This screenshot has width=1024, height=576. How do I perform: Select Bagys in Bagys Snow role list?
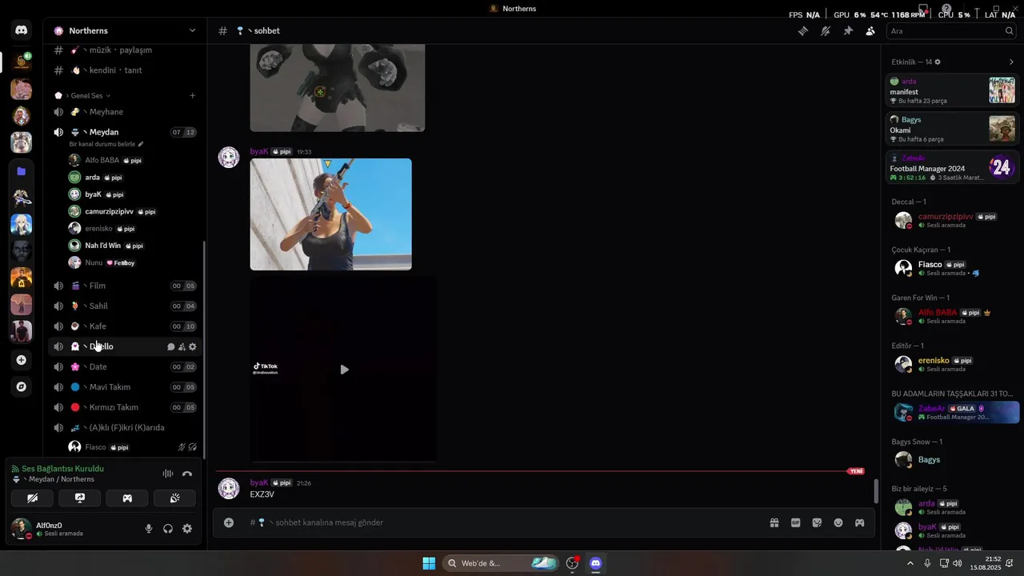(952, 460)
